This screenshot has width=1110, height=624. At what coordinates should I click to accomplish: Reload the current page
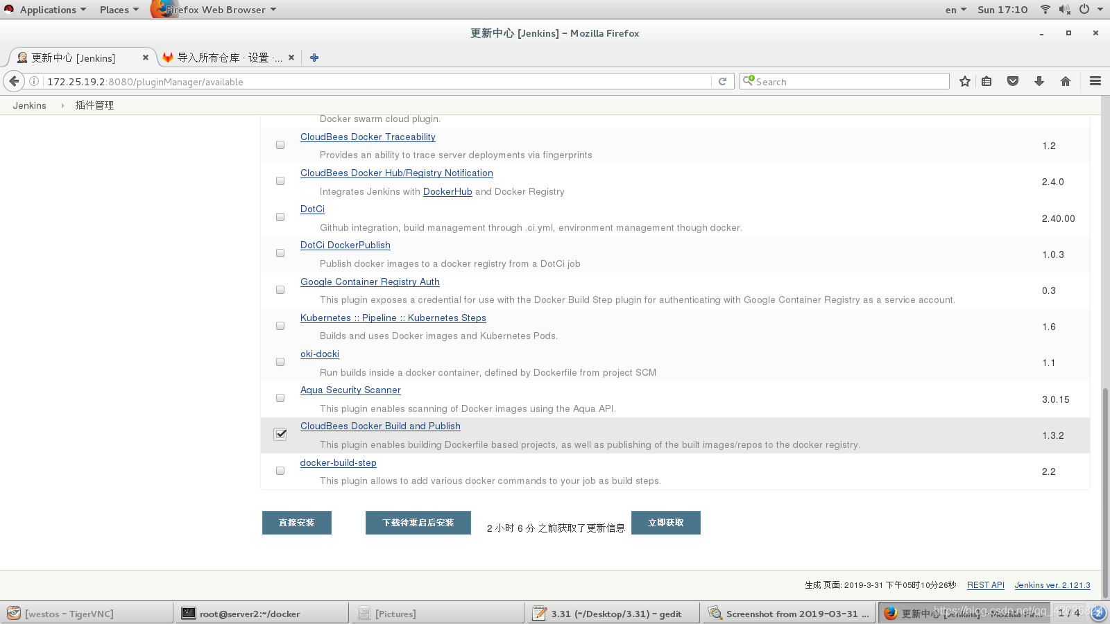(x=722, y=81)
